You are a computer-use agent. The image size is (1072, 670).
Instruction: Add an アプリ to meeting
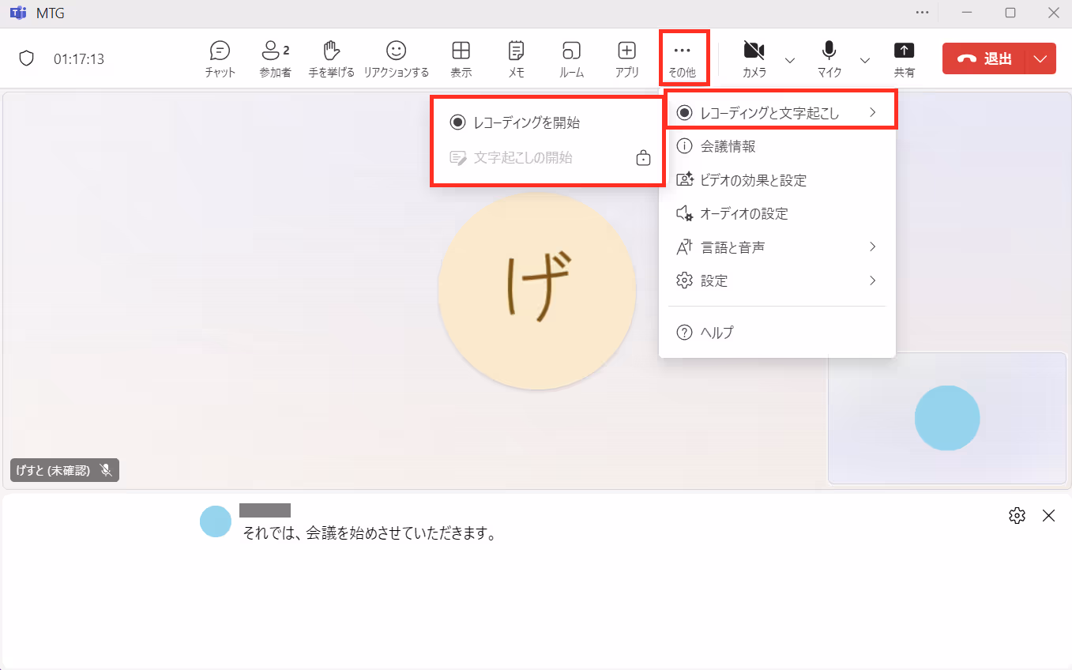click(x=626, y=59)
